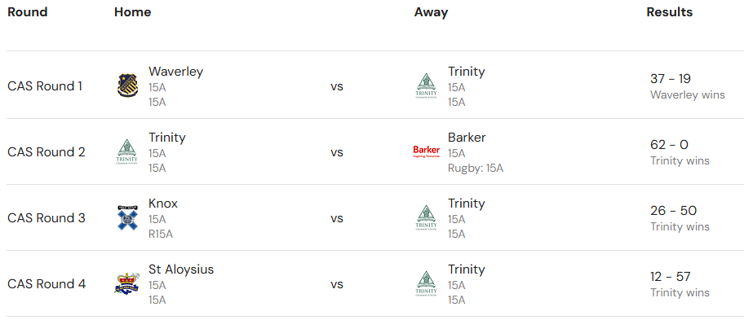Open the 62 - 0 match result

[669, 144]
